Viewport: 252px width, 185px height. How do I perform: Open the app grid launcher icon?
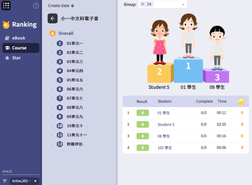pos(6,6)
